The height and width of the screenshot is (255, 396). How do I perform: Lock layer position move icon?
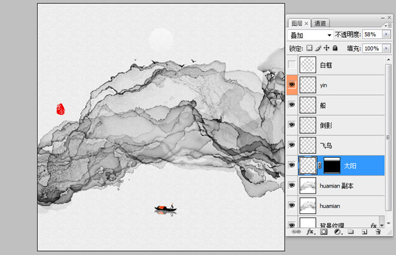click(327, 48)
